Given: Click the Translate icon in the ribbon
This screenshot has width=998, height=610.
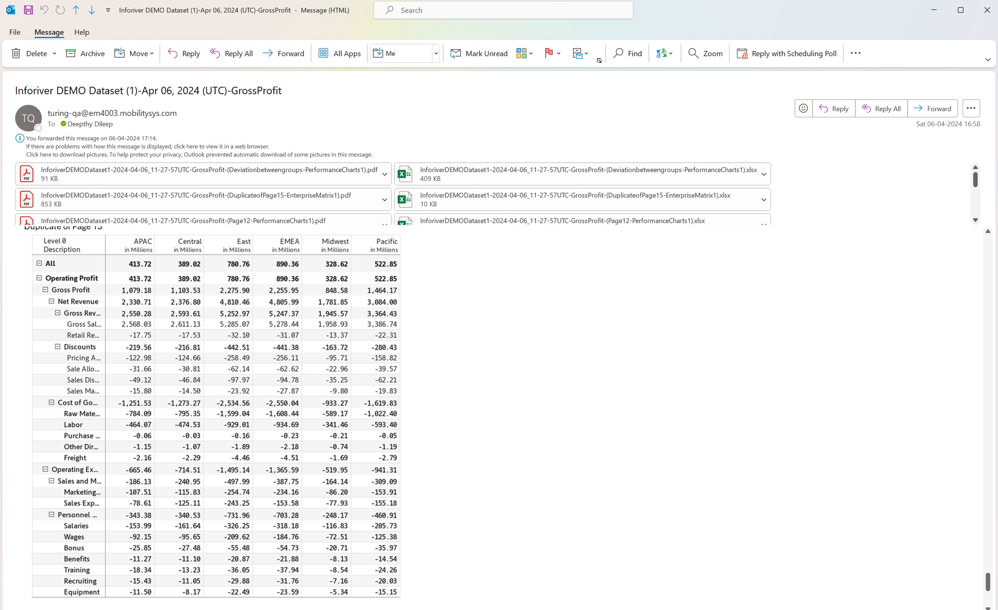Looking at the screenshot, I should 661,53.
